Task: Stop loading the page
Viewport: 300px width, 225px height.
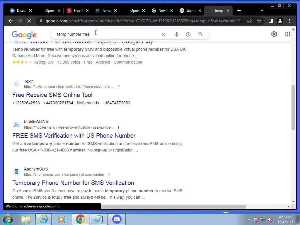Action: click(29, 21)
